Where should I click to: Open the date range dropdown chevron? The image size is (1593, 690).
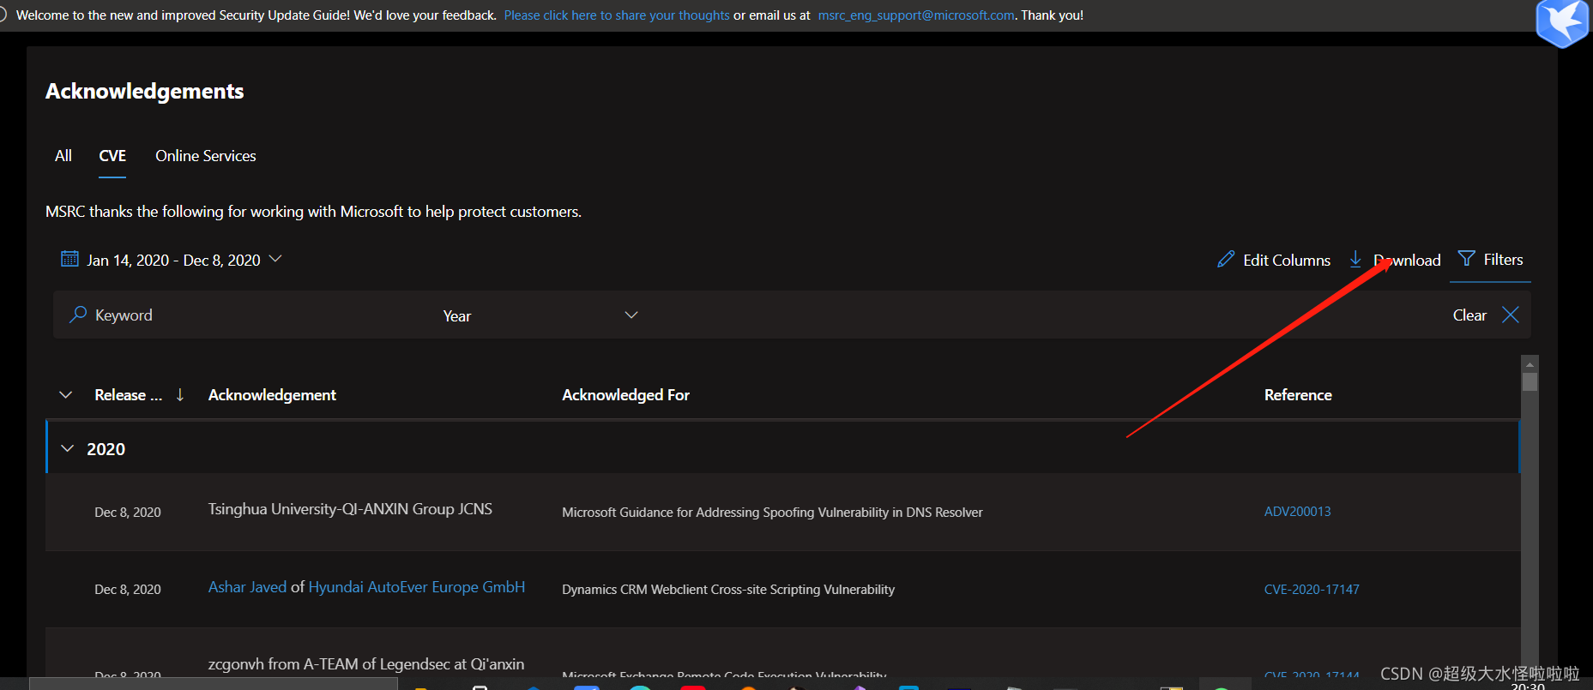[x=275, y=258]
